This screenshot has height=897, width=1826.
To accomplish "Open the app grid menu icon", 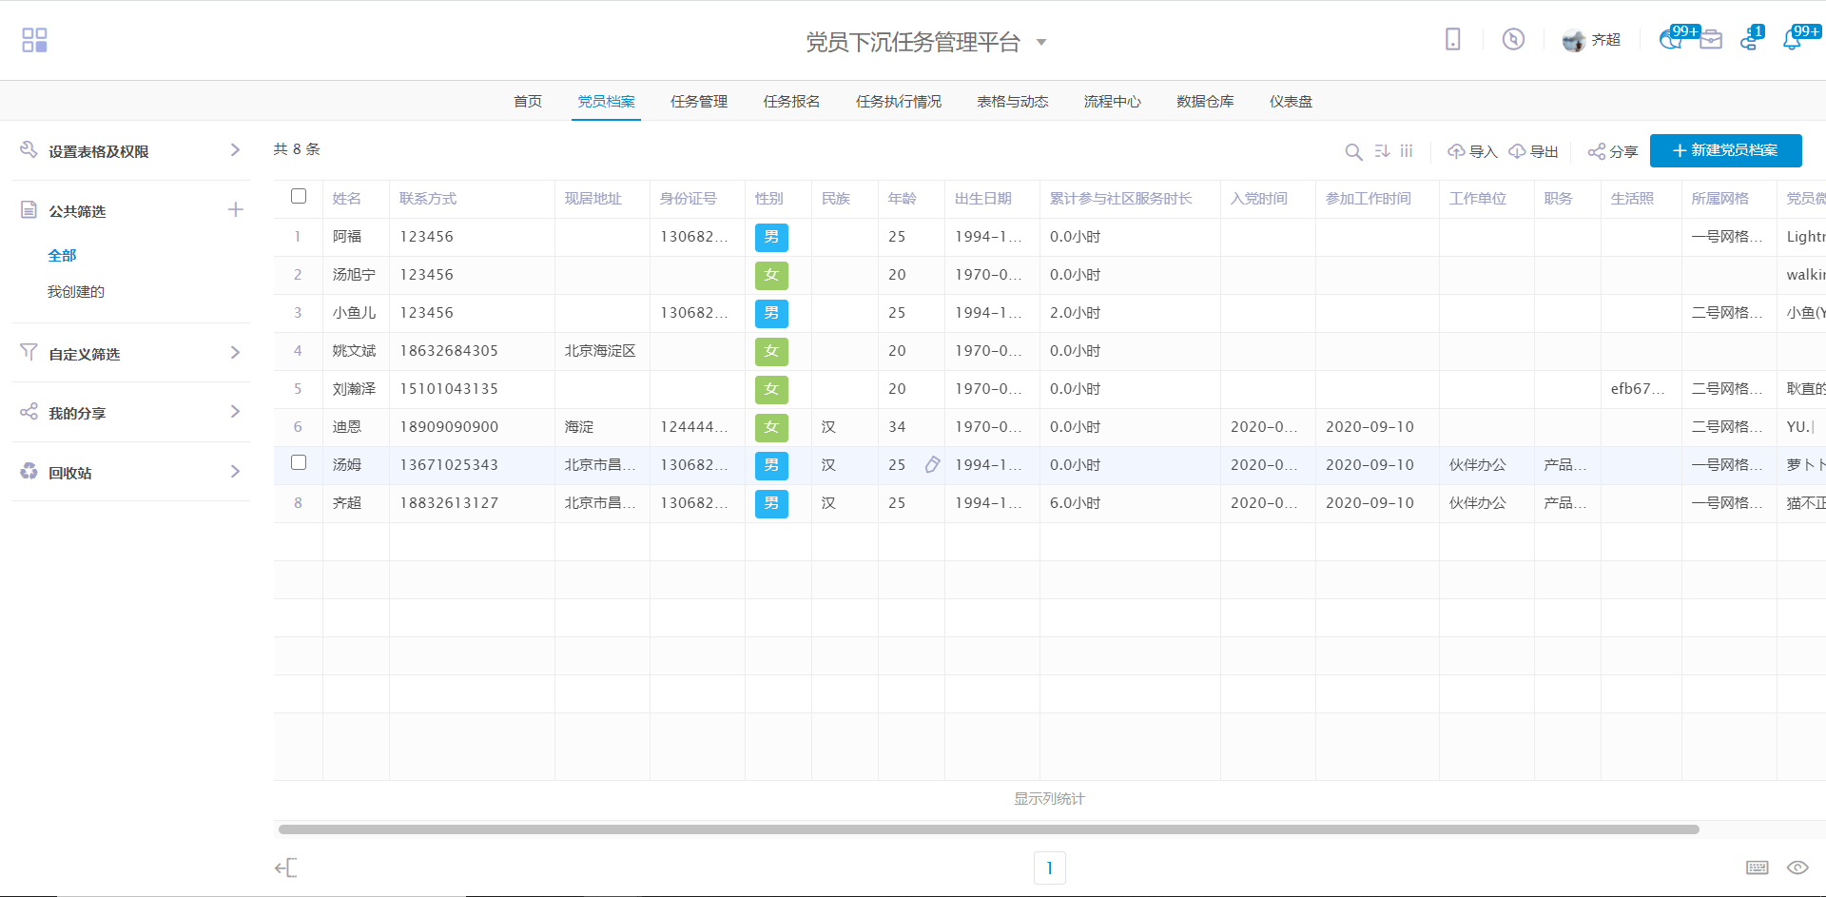I will [34, 40].
